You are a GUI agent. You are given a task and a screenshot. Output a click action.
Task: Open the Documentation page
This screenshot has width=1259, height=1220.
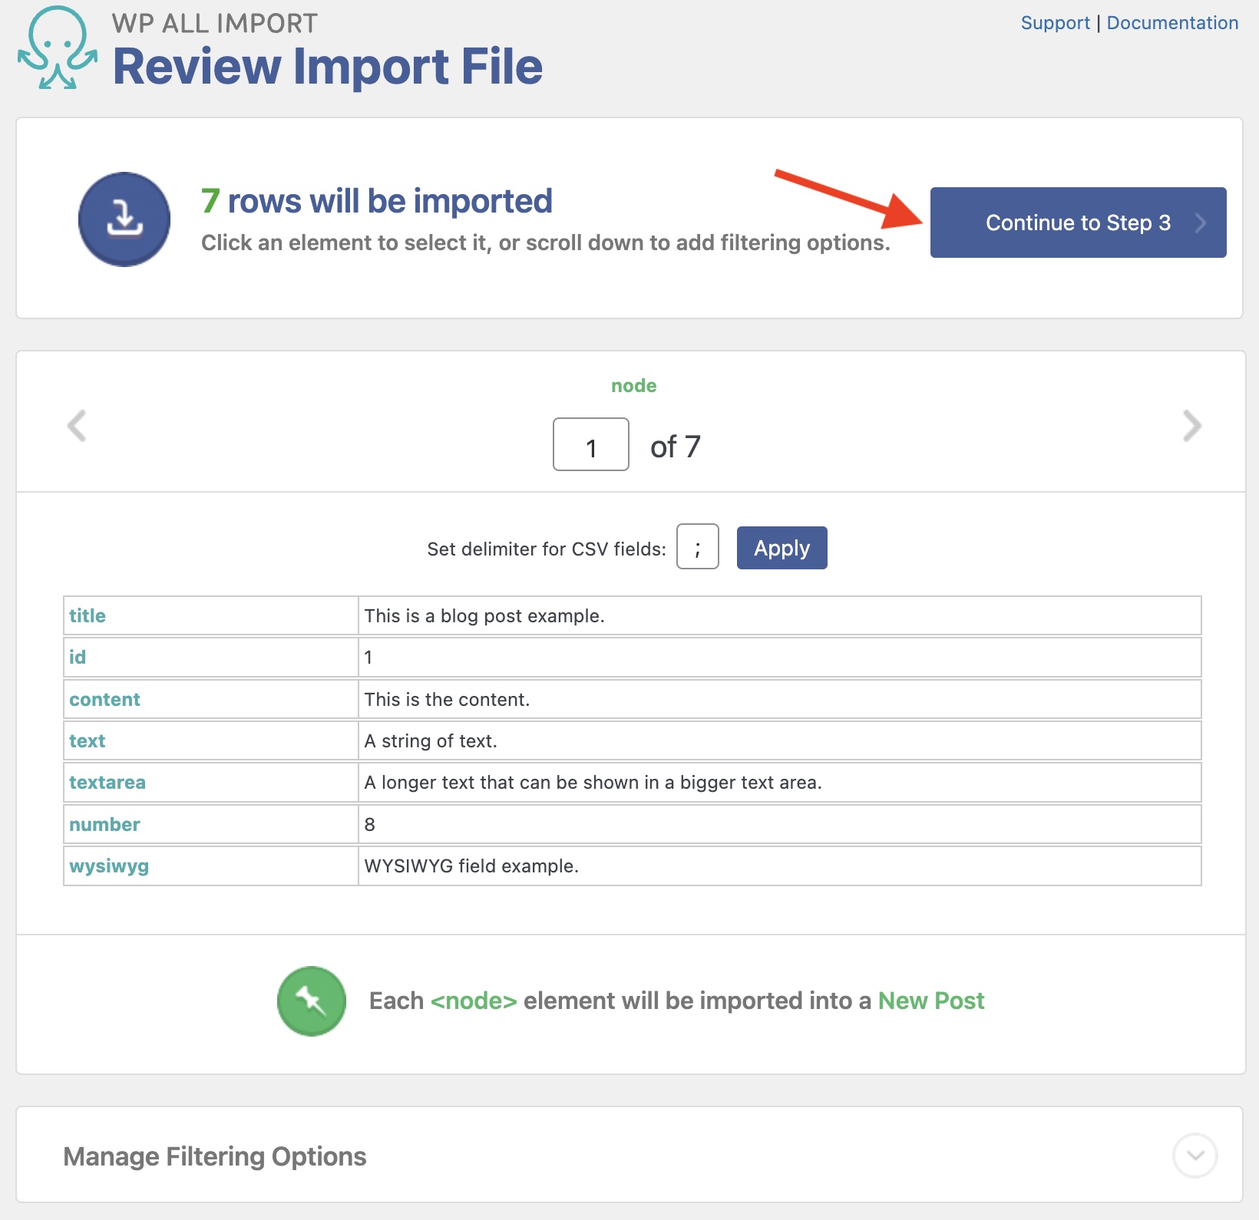[x=1172, y=22]
